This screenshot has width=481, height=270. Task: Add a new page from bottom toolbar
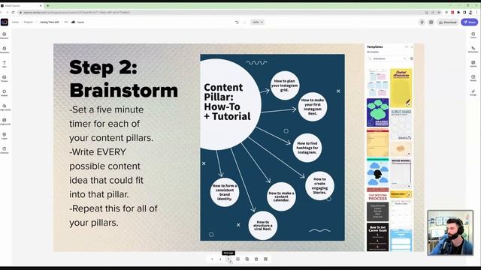237,259
